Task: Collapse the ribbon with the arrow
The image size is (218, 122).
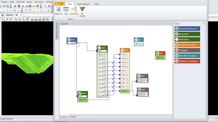Action: (205, 4)
